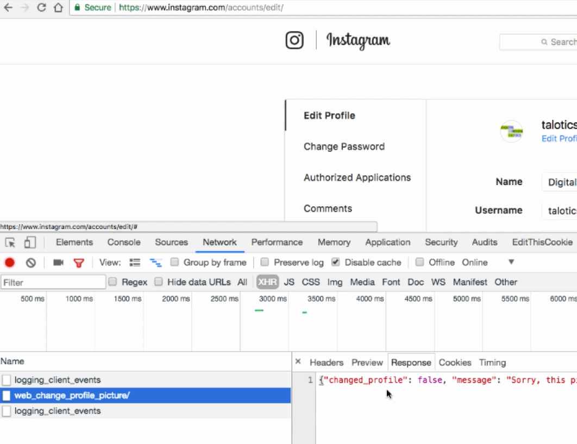The image size is (577, 444).
Task: Switch to detailed request rows view
Action: (x=134, y=262)
